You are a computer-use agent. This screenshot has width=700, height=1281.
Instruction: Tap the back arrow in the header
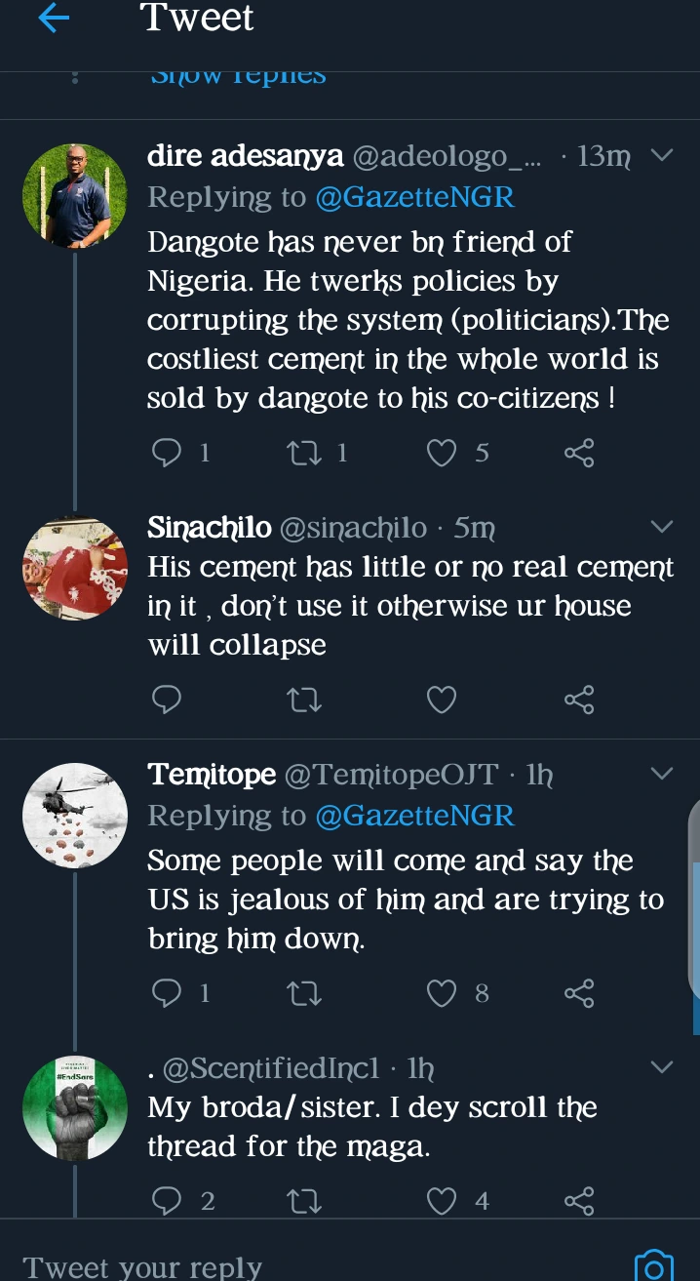pos(54,20)
